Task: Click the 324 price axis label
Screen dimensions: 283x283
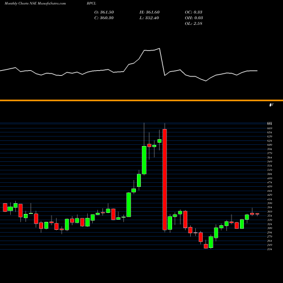Action: [269, 224]
